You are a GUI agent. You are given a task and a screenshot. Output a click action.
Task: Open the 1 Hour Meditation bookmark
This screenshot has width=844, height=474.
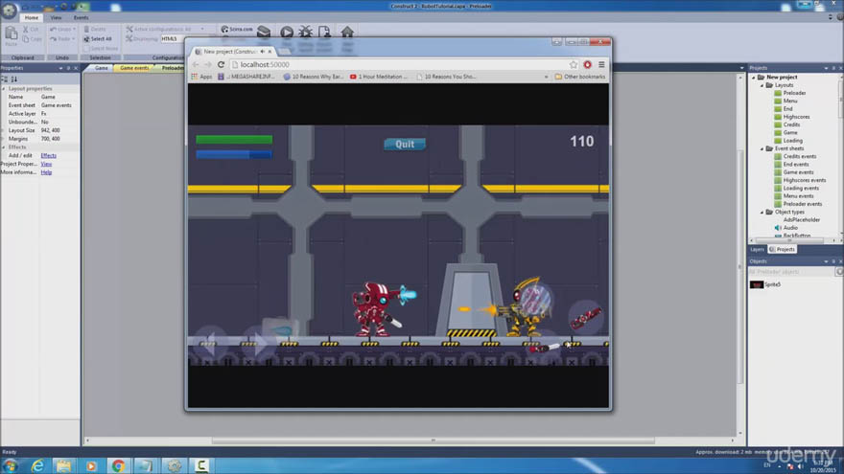pyautogui.click(x=379, y=77)
